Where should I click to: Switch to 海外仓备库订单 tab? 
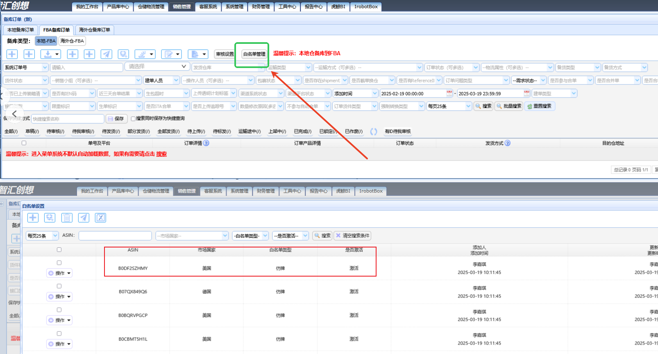point(95,30)
